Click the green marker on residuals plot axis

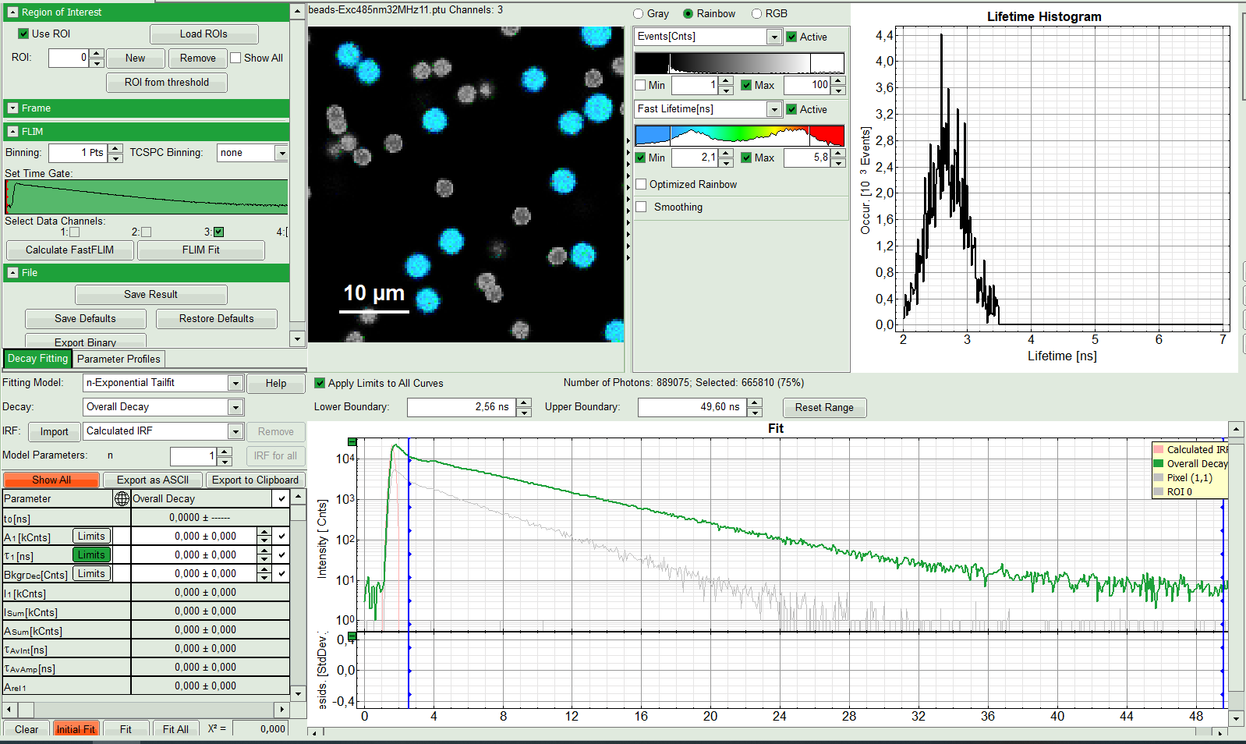(352, 636)
